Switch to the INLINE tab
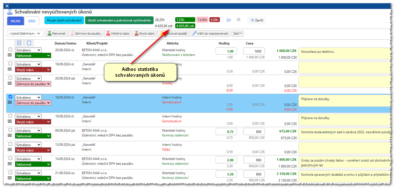Image resolution: width=397 pixels, height=190 pixels. pyautogui.click(x=16, y=21)
